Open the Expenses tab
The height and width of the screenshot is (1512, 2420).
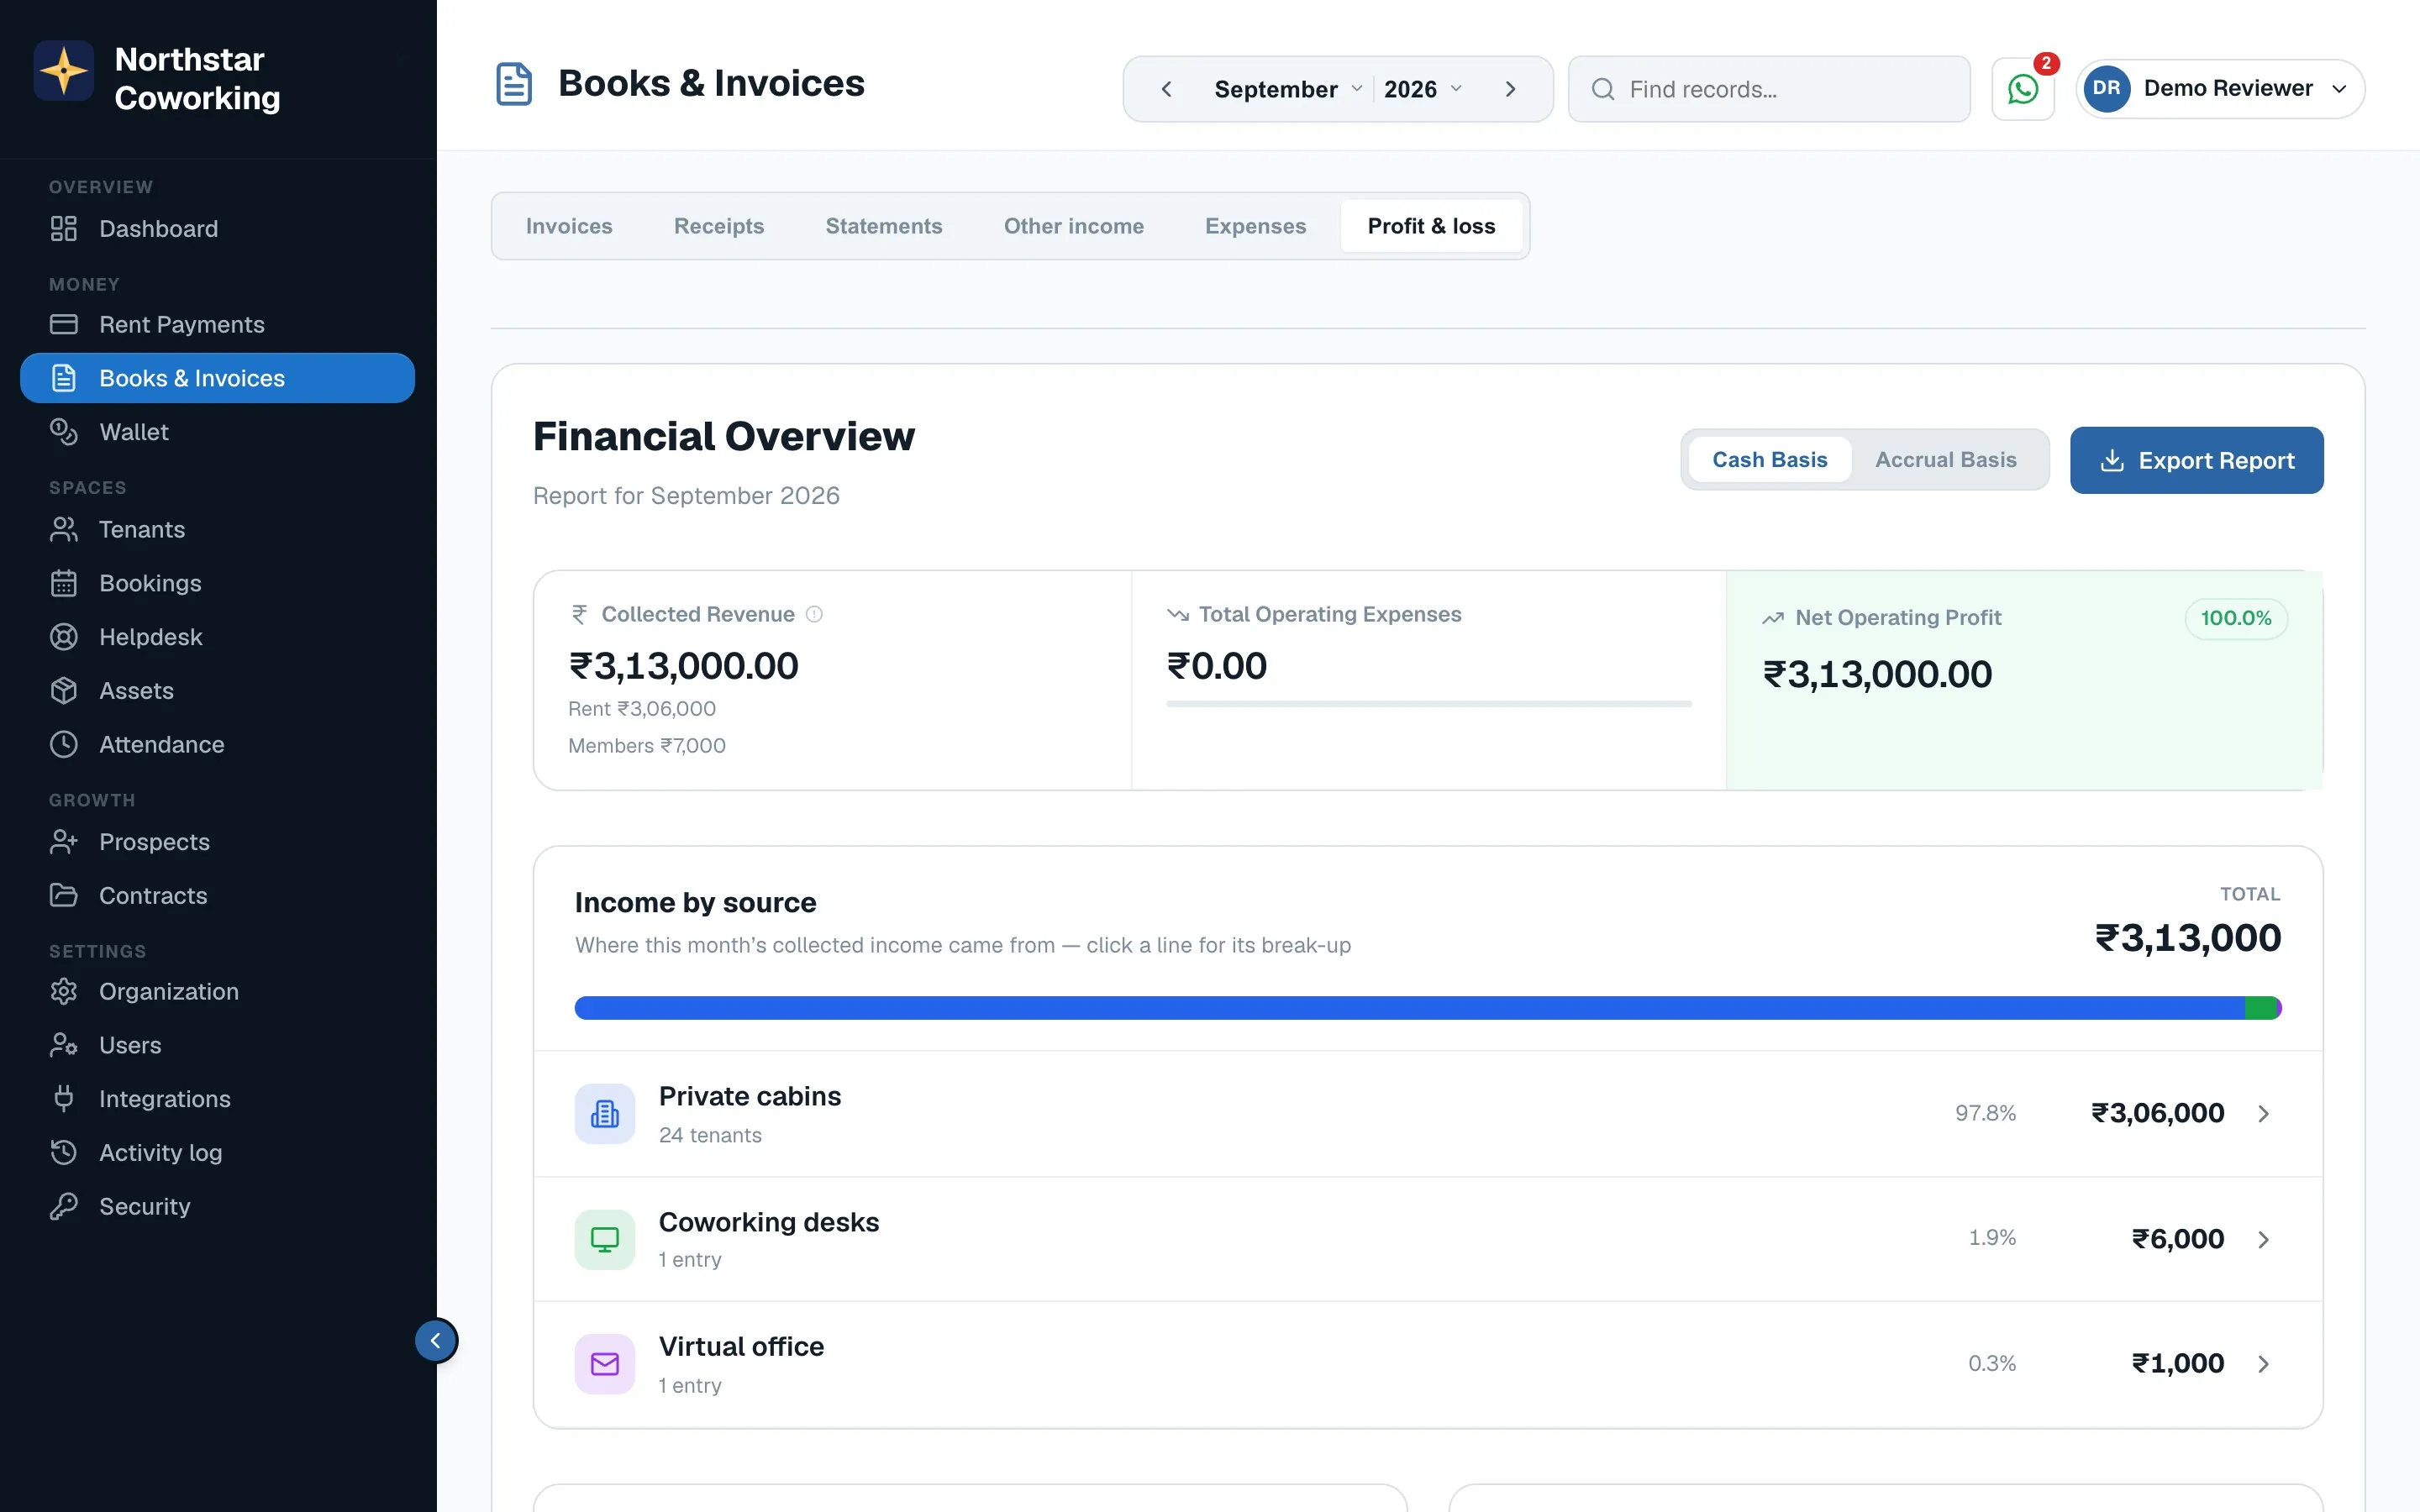point(1255,226)
